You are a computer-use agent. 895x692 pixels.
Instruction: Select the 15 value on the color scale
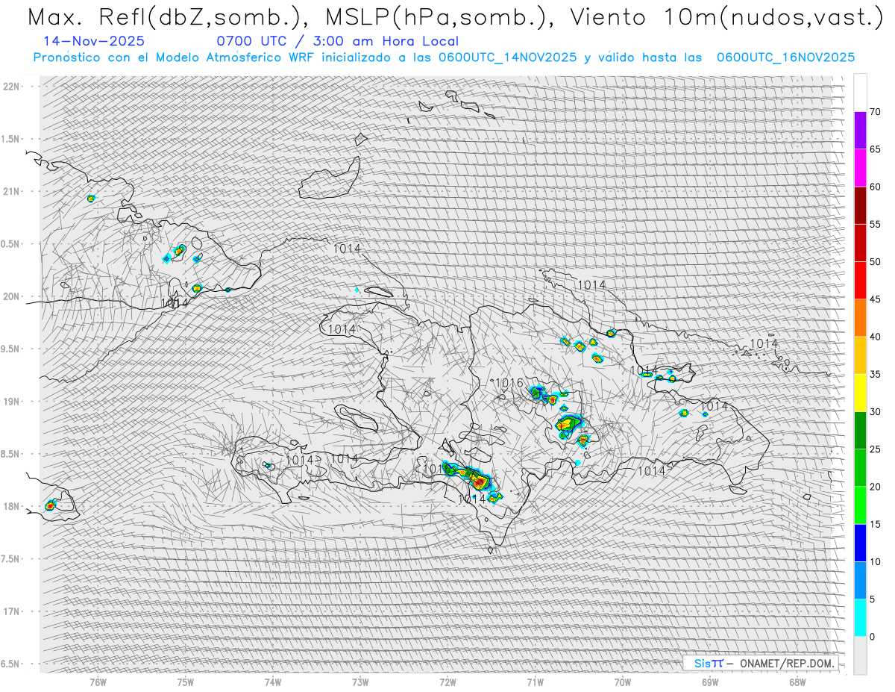[875, 524]
